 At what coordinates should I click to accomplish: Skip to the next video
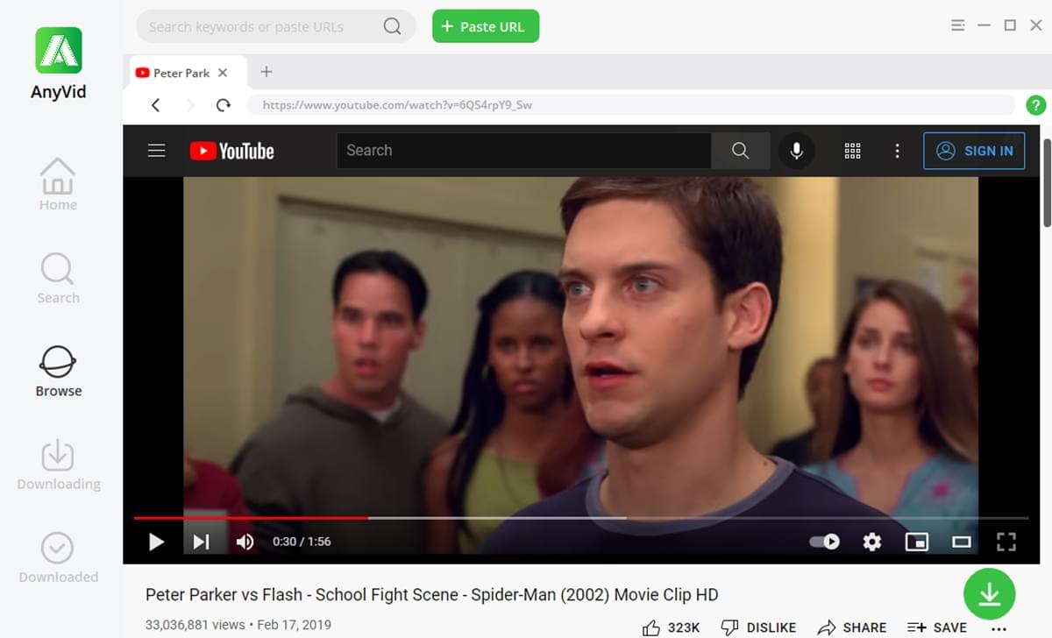click(x=201, y=542)
